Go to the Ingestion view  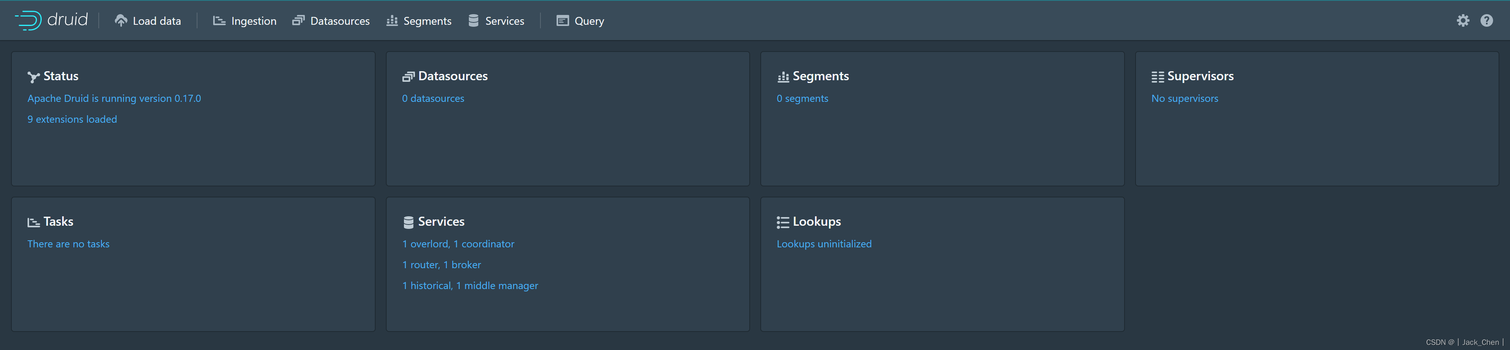pyautogui.click(x=244, y=20)
